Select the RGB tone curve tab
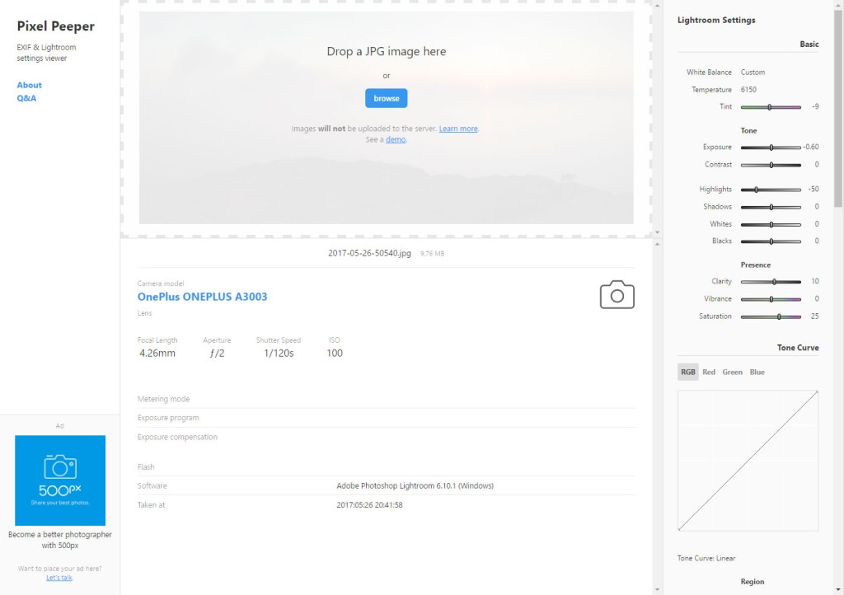The width and height of the screenshot is (844, 595). coord(687,372)
